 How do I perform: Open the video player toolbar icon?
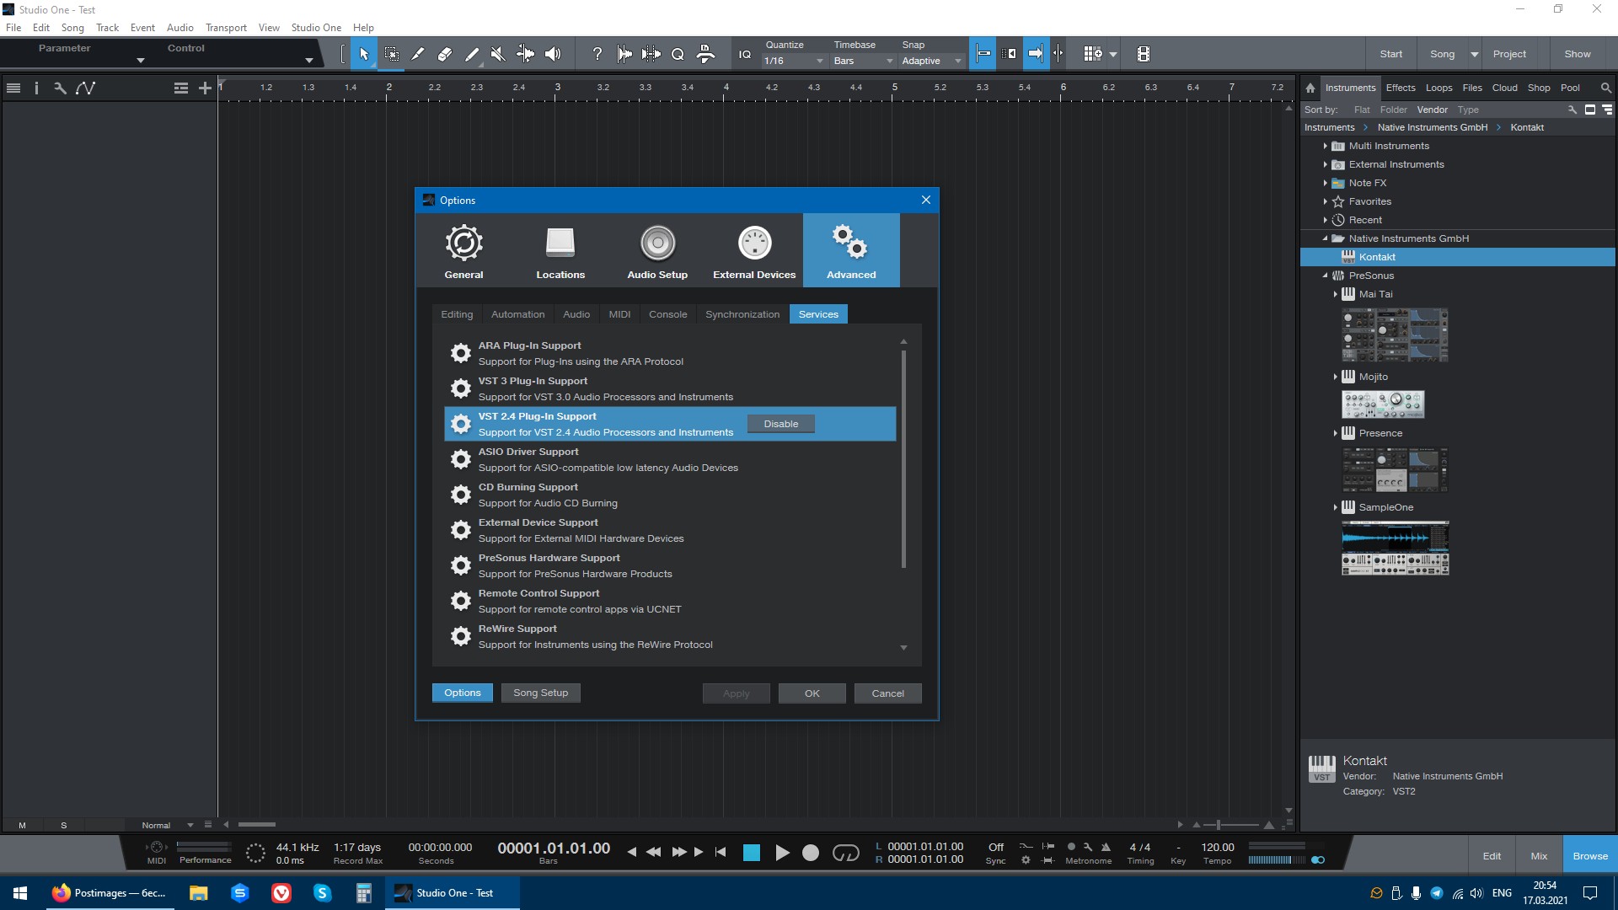point(1144,54)
